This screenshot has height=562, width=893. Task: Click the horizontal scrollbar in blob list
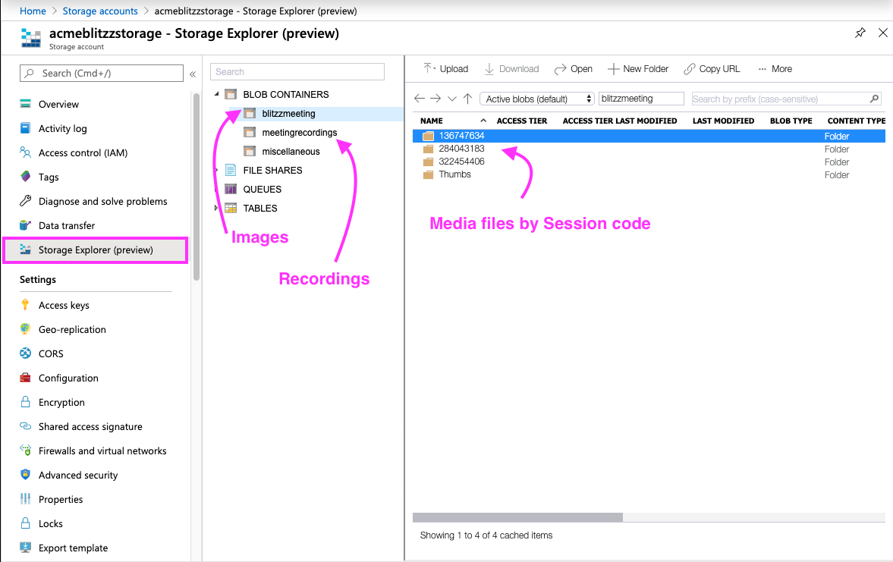(x=517, y=517)
